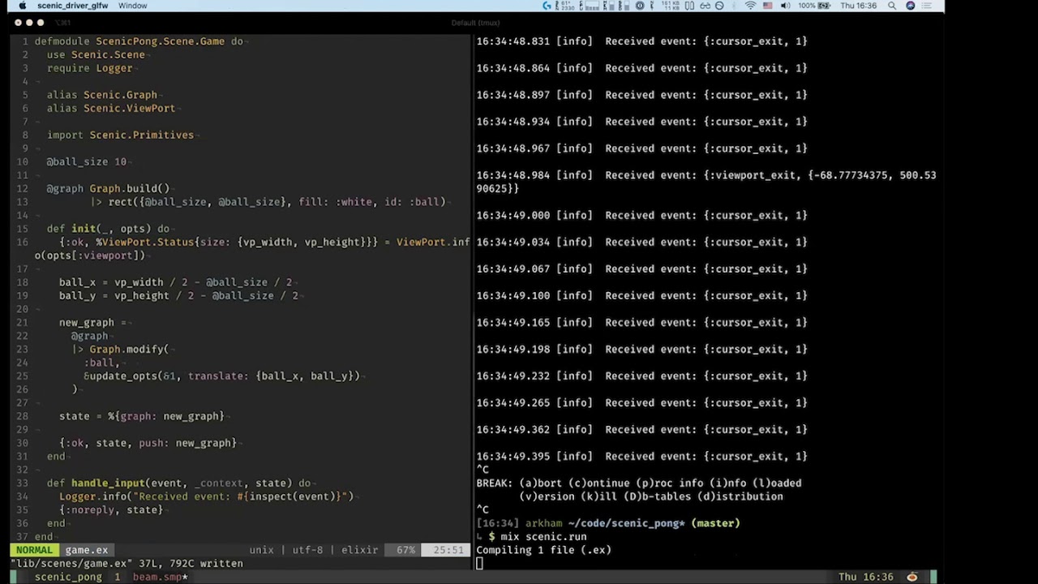The height and width of the screenshot is (584, 1038).
Task: Click the mix scenic.run command line
Action: click(x=543, y=536)
